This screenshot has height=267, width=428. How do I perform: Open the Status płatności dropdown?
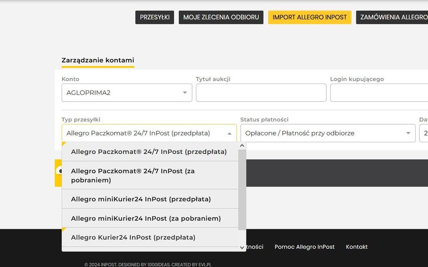328,133
